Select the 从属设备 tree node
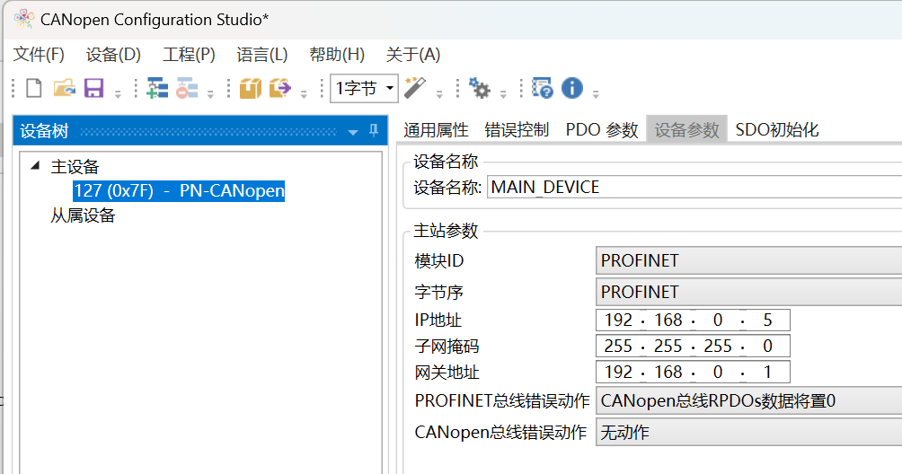This screenshot has height=474, width=902. (x=83, y=215)
